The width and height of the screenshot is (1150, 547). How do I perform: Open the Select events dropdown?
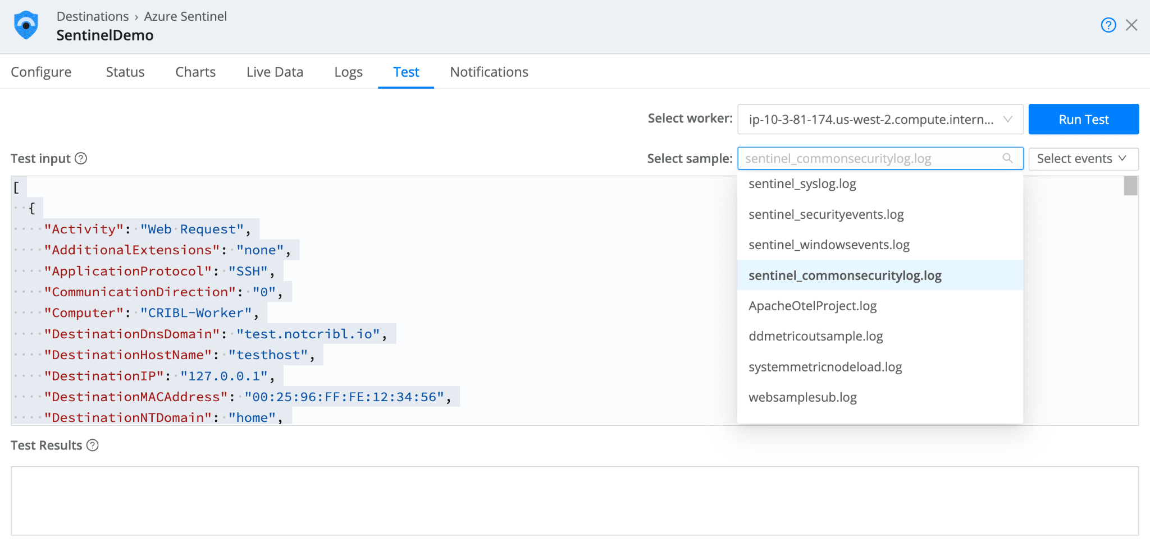pyautogui.click(x=1083, y=159)
